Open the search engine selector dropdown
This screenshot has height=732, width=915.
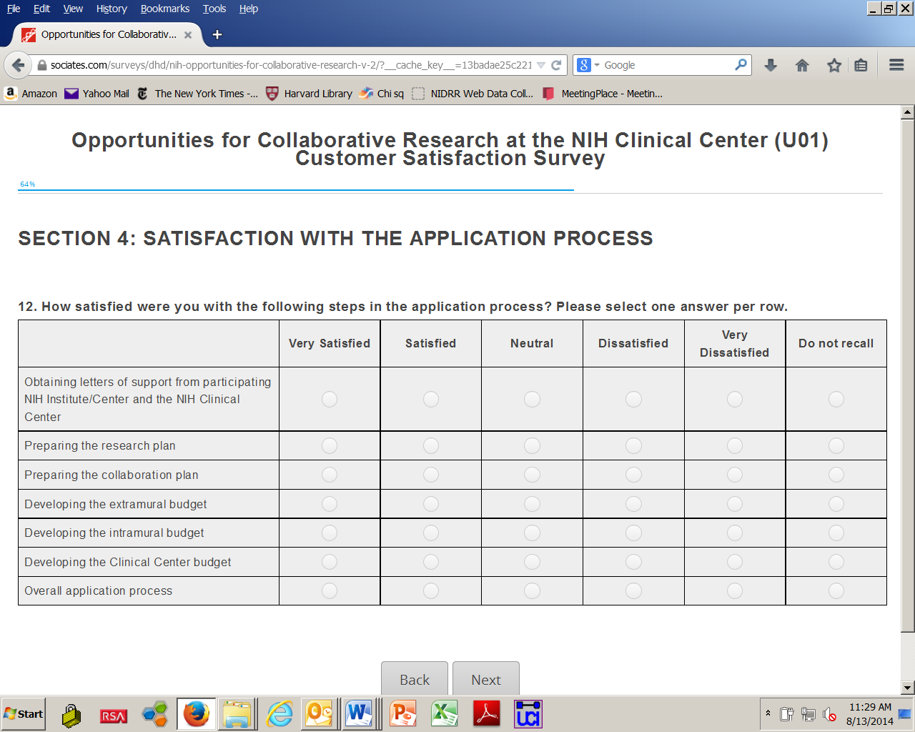(588, 65)
